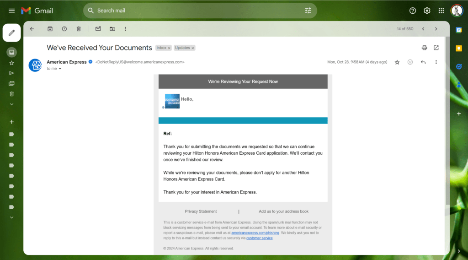Image resolution: width=468 pixels, height=260 pixels.
Task: Compose a new email
Action: [x=11, y=32]
